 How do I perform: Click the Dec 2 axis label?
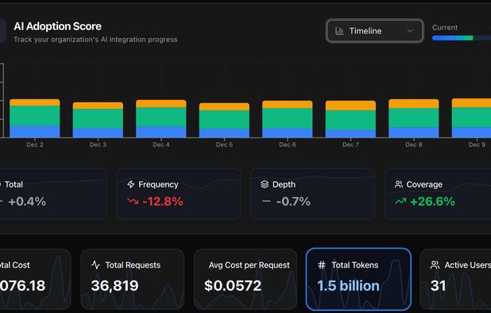[35, 145]
